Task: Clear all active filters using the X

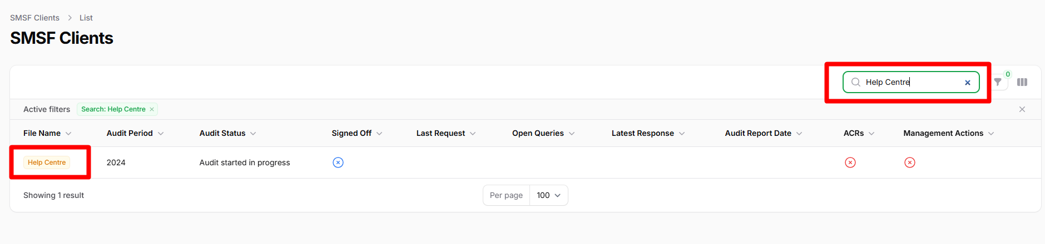Action: pos(1022,109)
